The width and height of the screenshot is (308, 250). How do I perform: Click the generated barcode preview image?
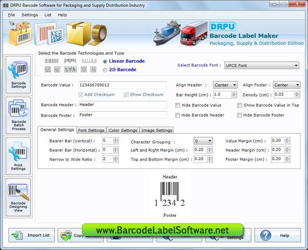(x=169, y=194)
